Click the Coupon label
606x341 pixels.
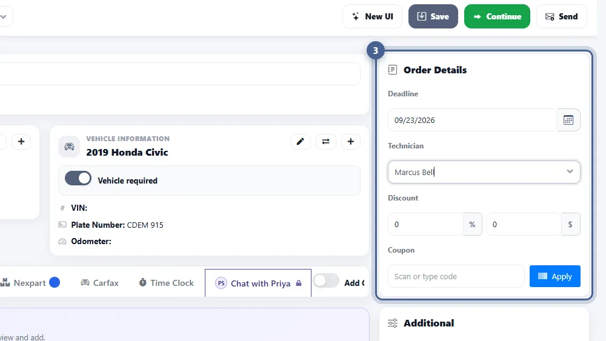tap(401, 250)
